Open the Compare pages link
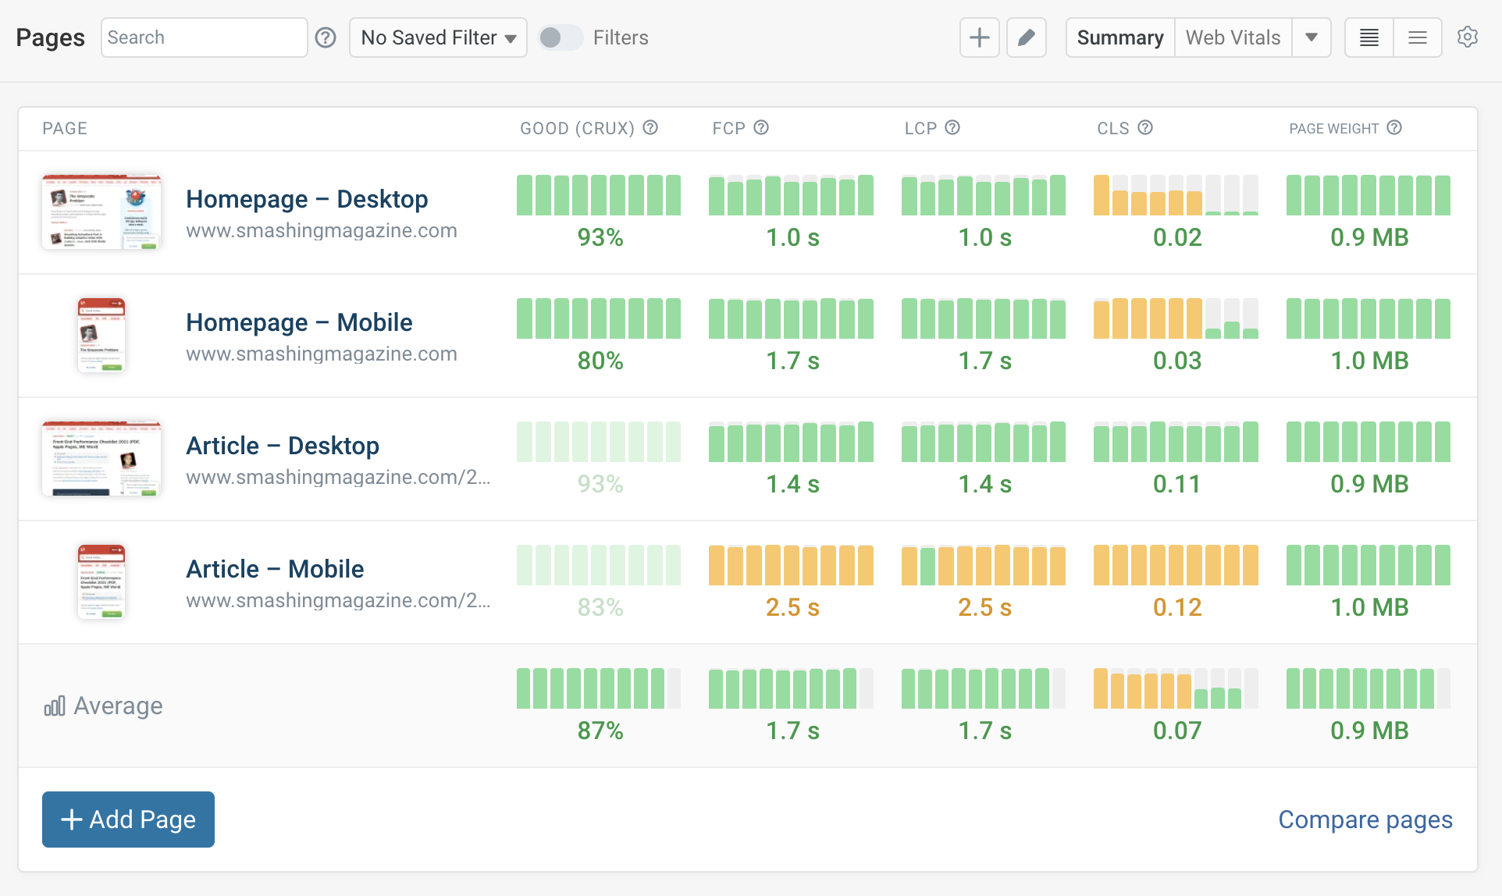This screenshot has width=1502, height=896. pyautogui.click(x=1365, y=819)
